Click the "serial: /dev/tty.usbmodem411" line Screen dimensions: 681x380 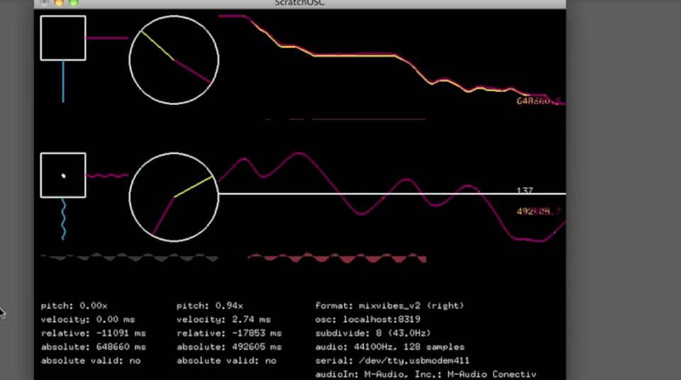tap(392, 361)
